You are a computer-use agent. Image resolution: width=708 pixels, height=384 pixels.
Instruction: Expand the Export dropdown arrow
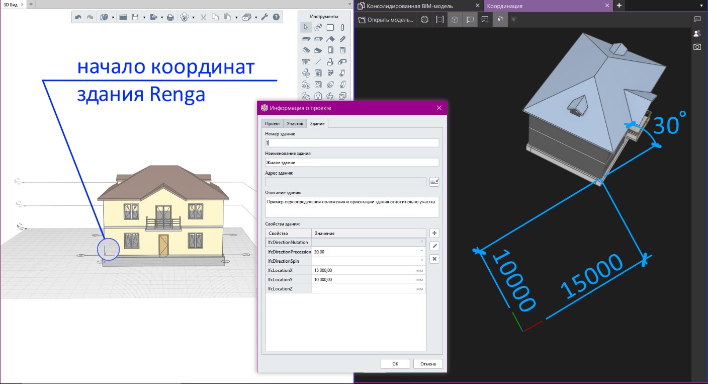point(162,18)
